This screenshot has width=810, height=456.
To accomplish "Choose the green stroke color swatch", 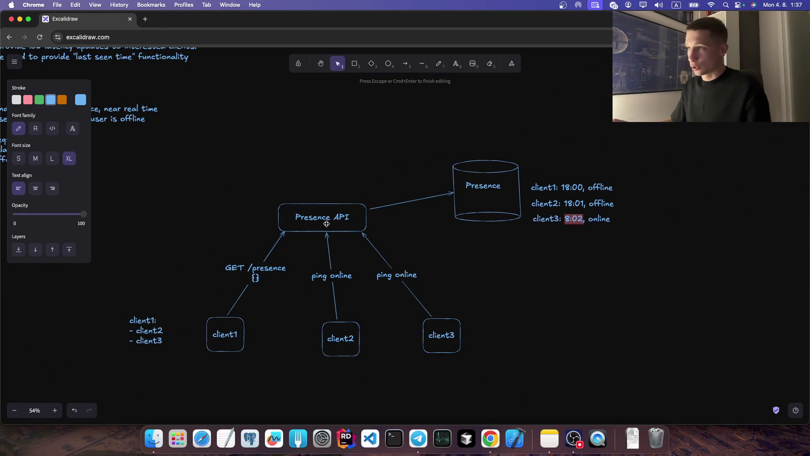I will click(39, 100).
